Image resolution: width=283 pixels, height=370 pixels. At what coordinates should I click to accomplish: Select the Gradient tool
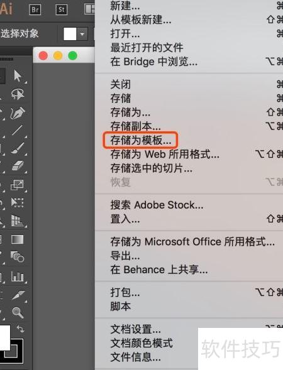17,239
